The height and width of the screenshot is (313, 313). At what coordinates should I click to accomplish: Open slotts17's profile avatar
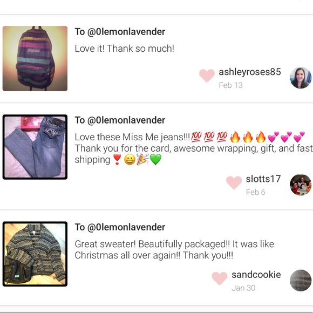pos(301,185)
